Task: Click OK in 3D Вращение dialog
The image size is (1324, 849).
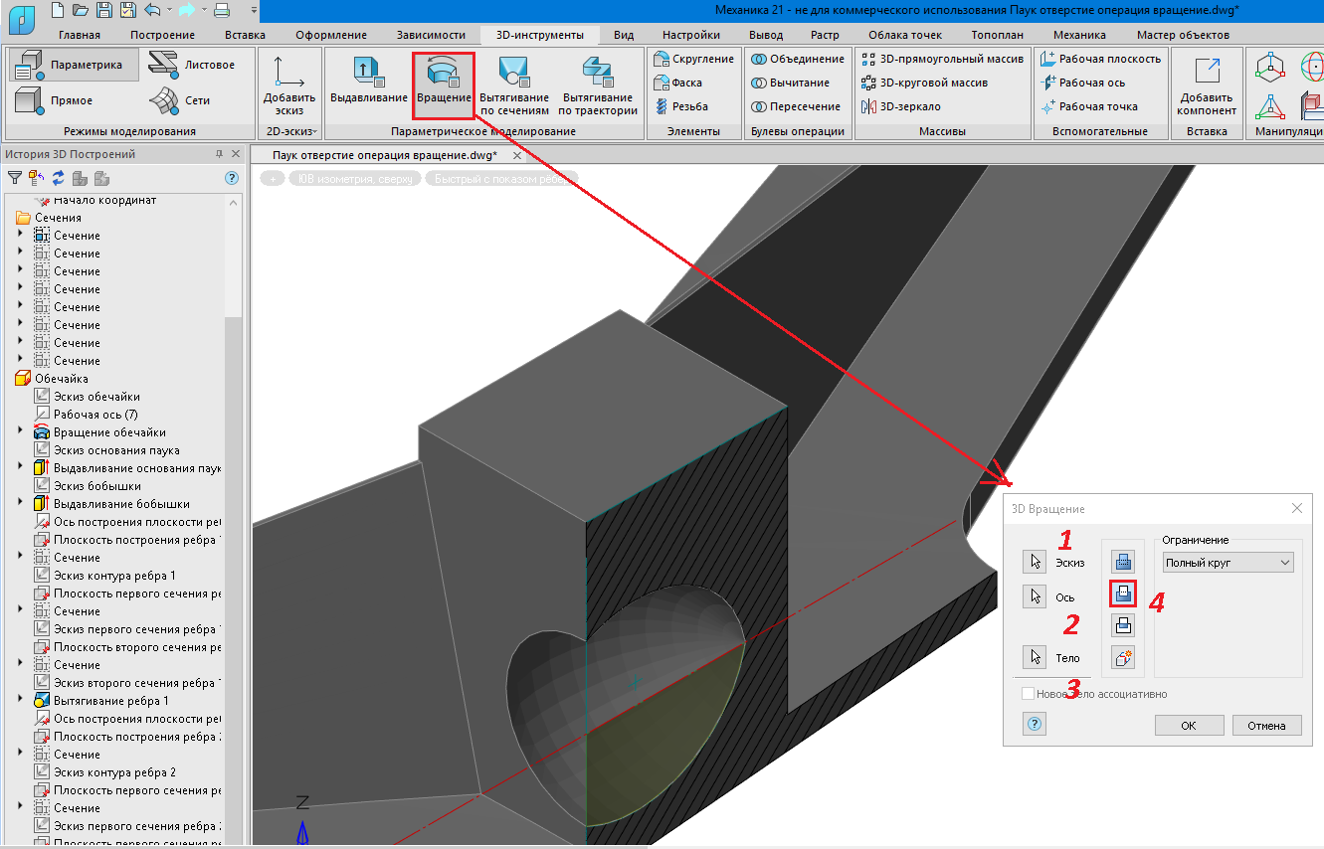Action: pos(1188,726)
